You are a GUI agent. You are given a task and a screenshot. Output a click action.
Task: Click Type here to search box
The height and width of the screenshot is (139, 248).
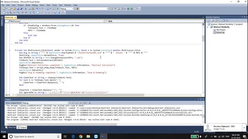(x=34, y=136)
